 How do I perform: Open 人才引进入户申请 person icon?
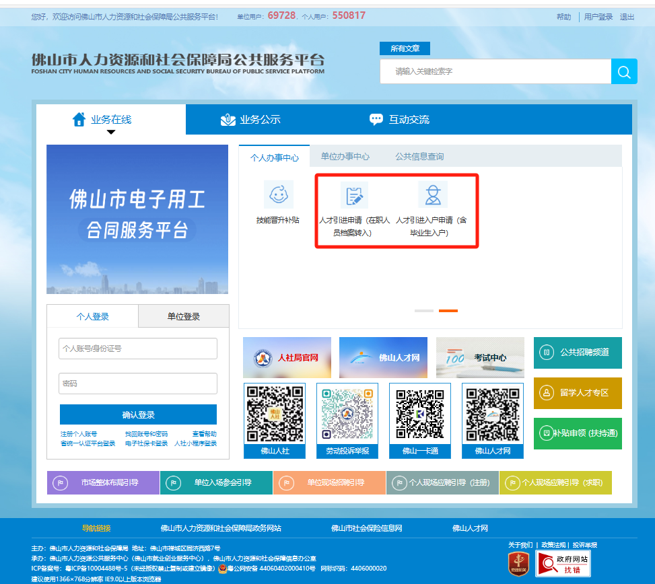pos(432,195)
